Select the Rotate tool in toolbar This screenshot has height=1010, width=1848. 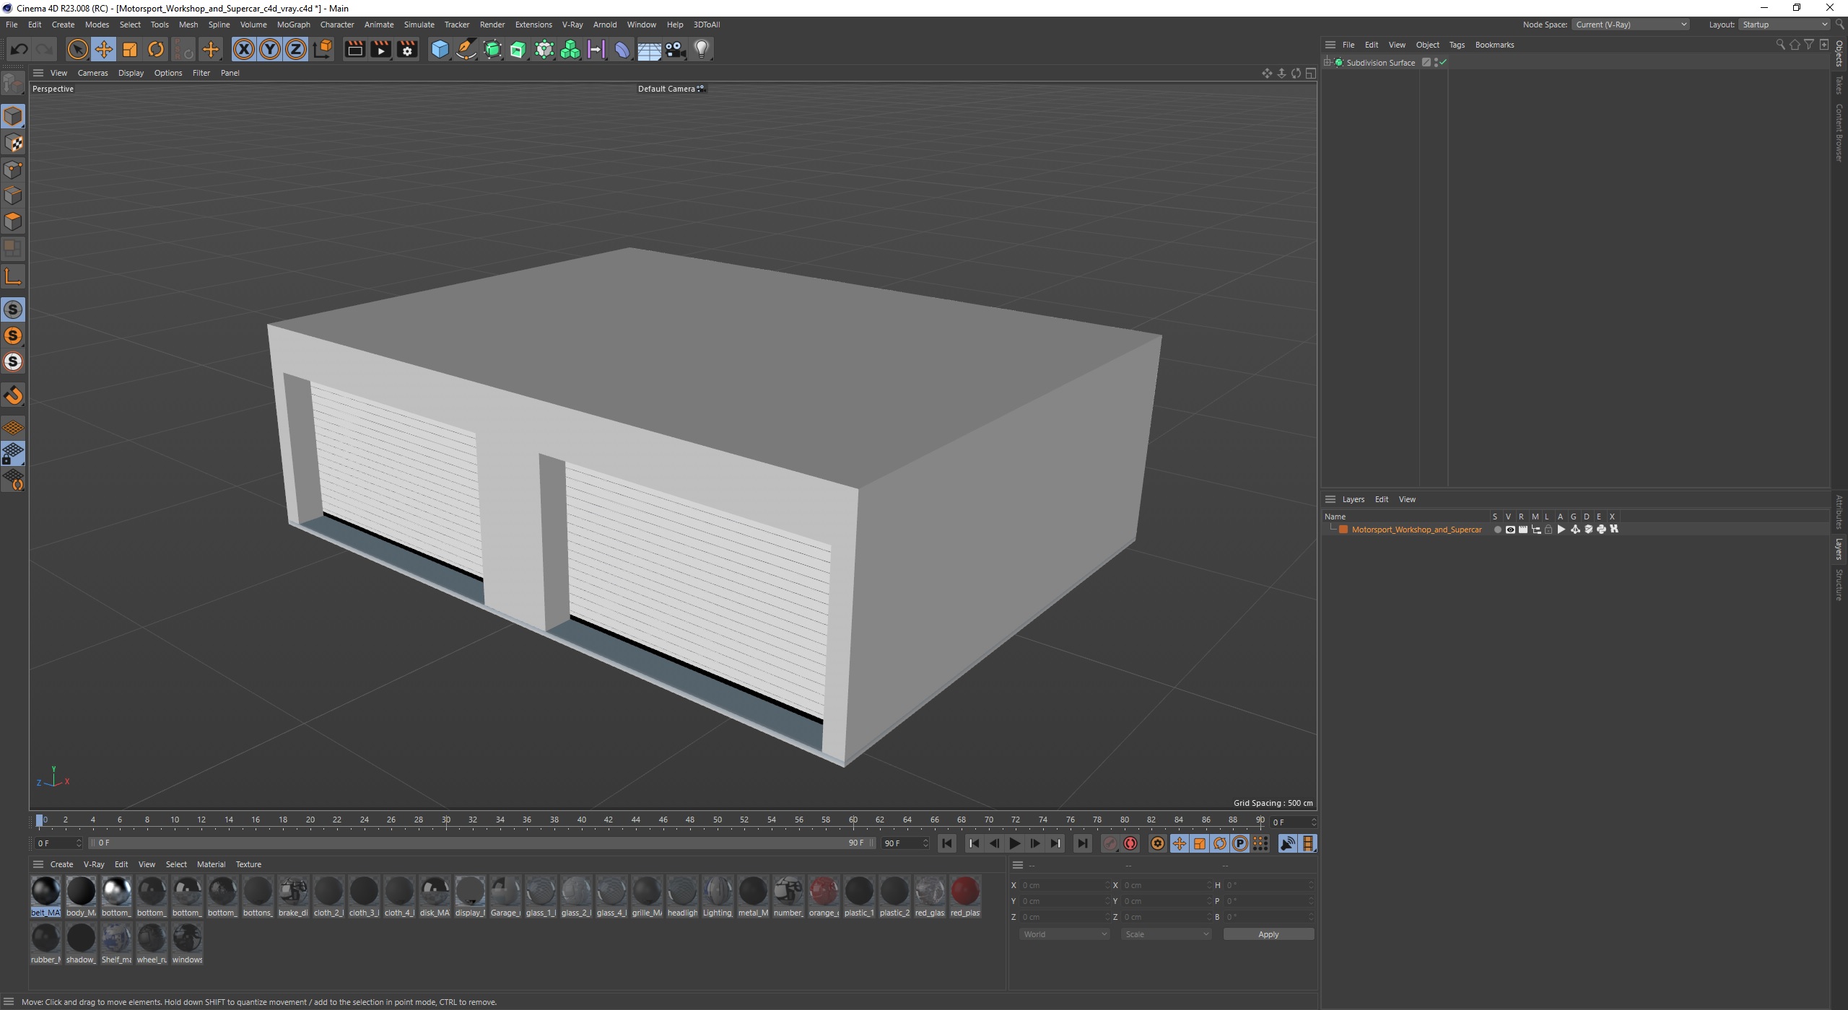point(157,48)
